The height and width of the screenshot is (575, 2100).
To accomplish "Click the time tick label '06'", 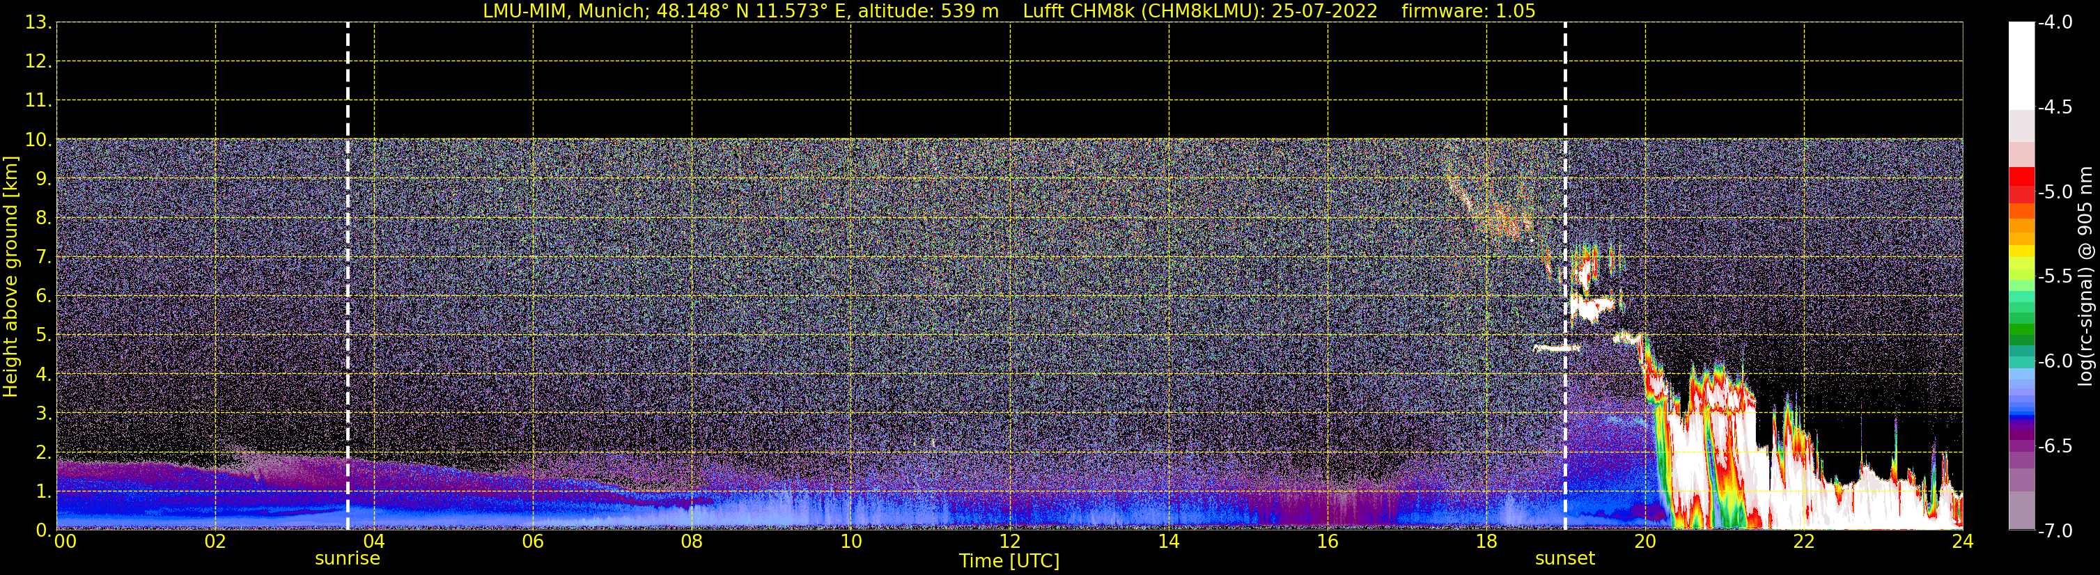I will pos(533,542).
